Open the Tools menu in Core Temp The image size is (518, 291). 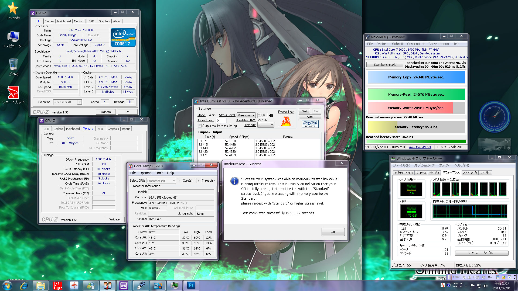click(x=159, y=173)
